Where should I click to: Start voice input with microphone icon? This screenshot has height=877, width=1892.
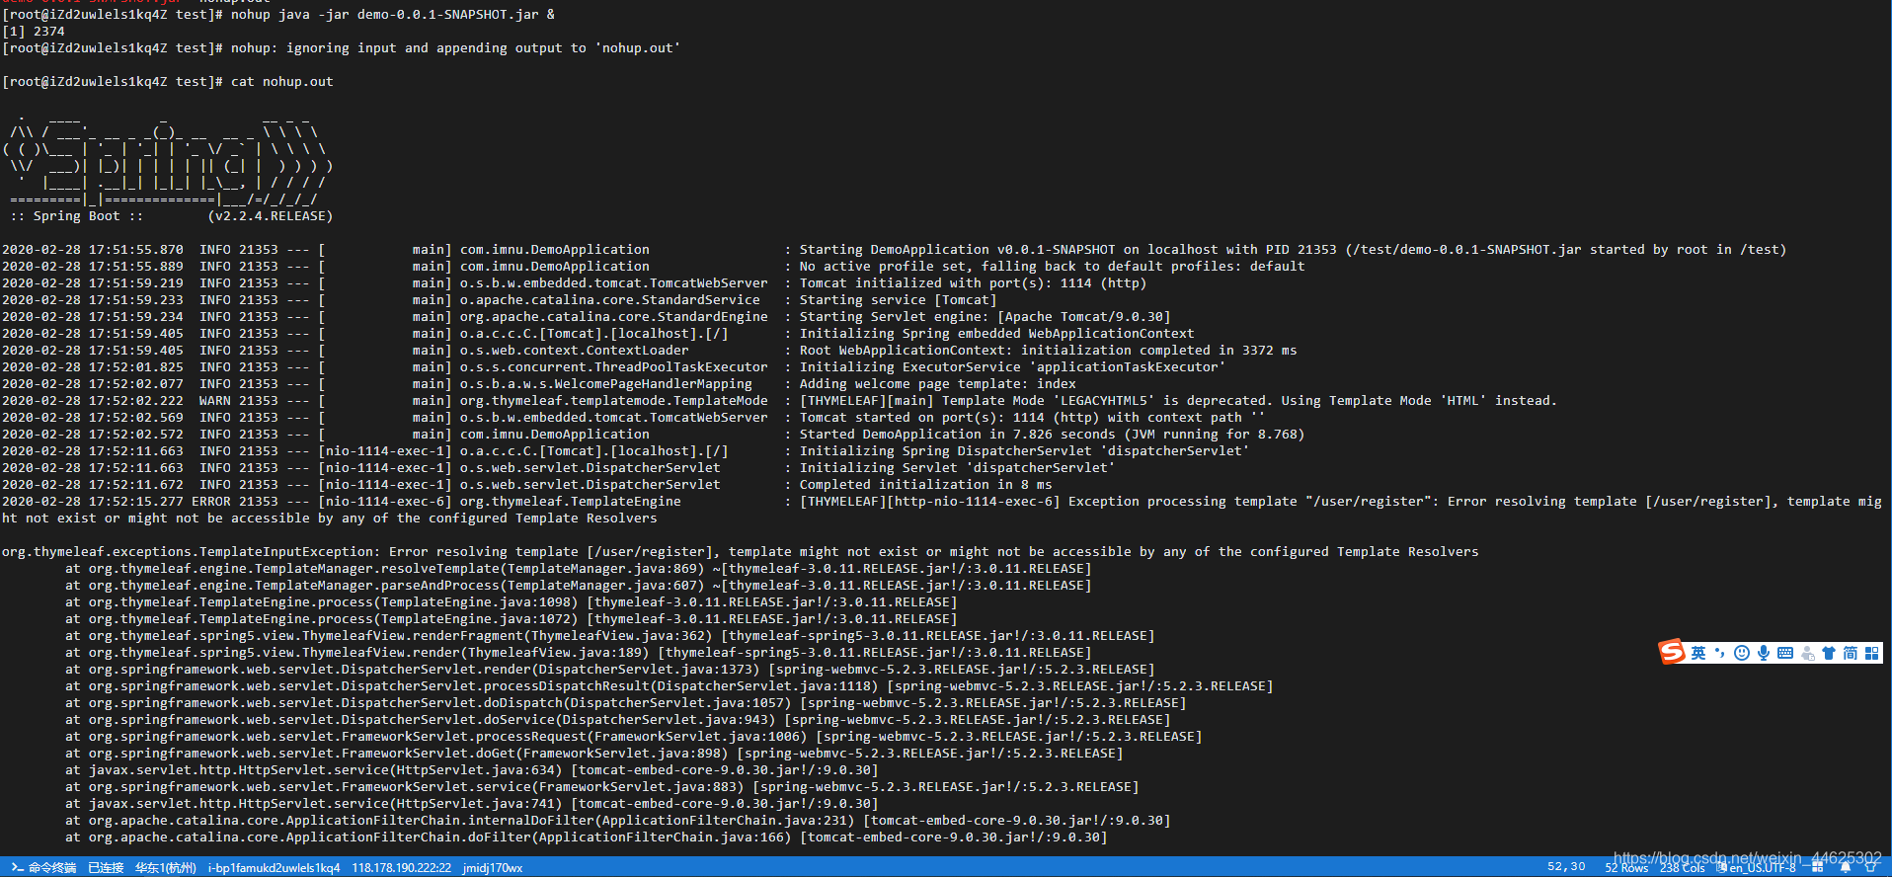(x=1763, y=653)
